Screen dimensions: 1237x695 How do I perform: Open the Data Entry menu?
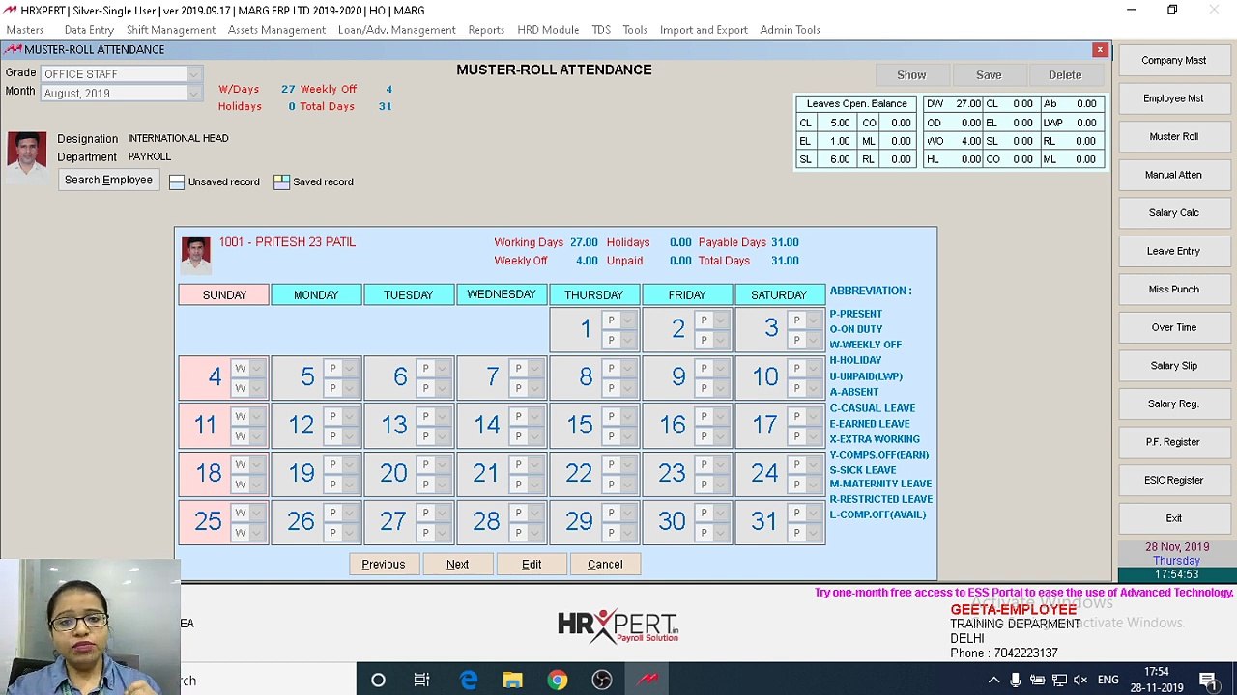[x=89, y=30]
